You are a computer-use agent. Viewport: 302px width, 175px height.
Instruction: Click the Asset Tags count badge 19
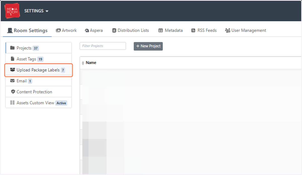pyautogui.click(x=40, y=59)
